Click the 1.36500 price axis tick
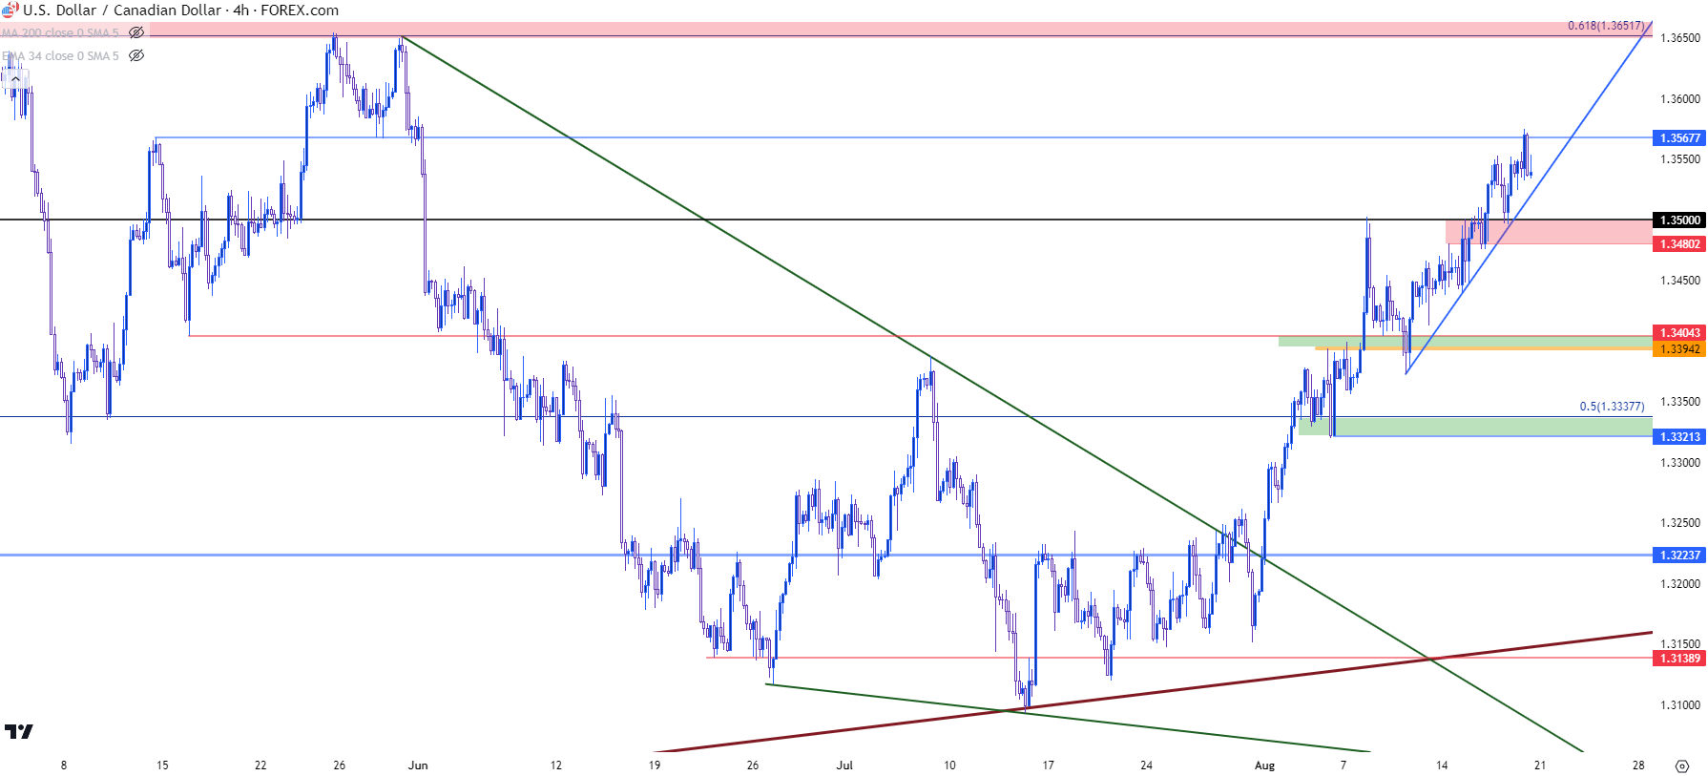 [1680, 38]
